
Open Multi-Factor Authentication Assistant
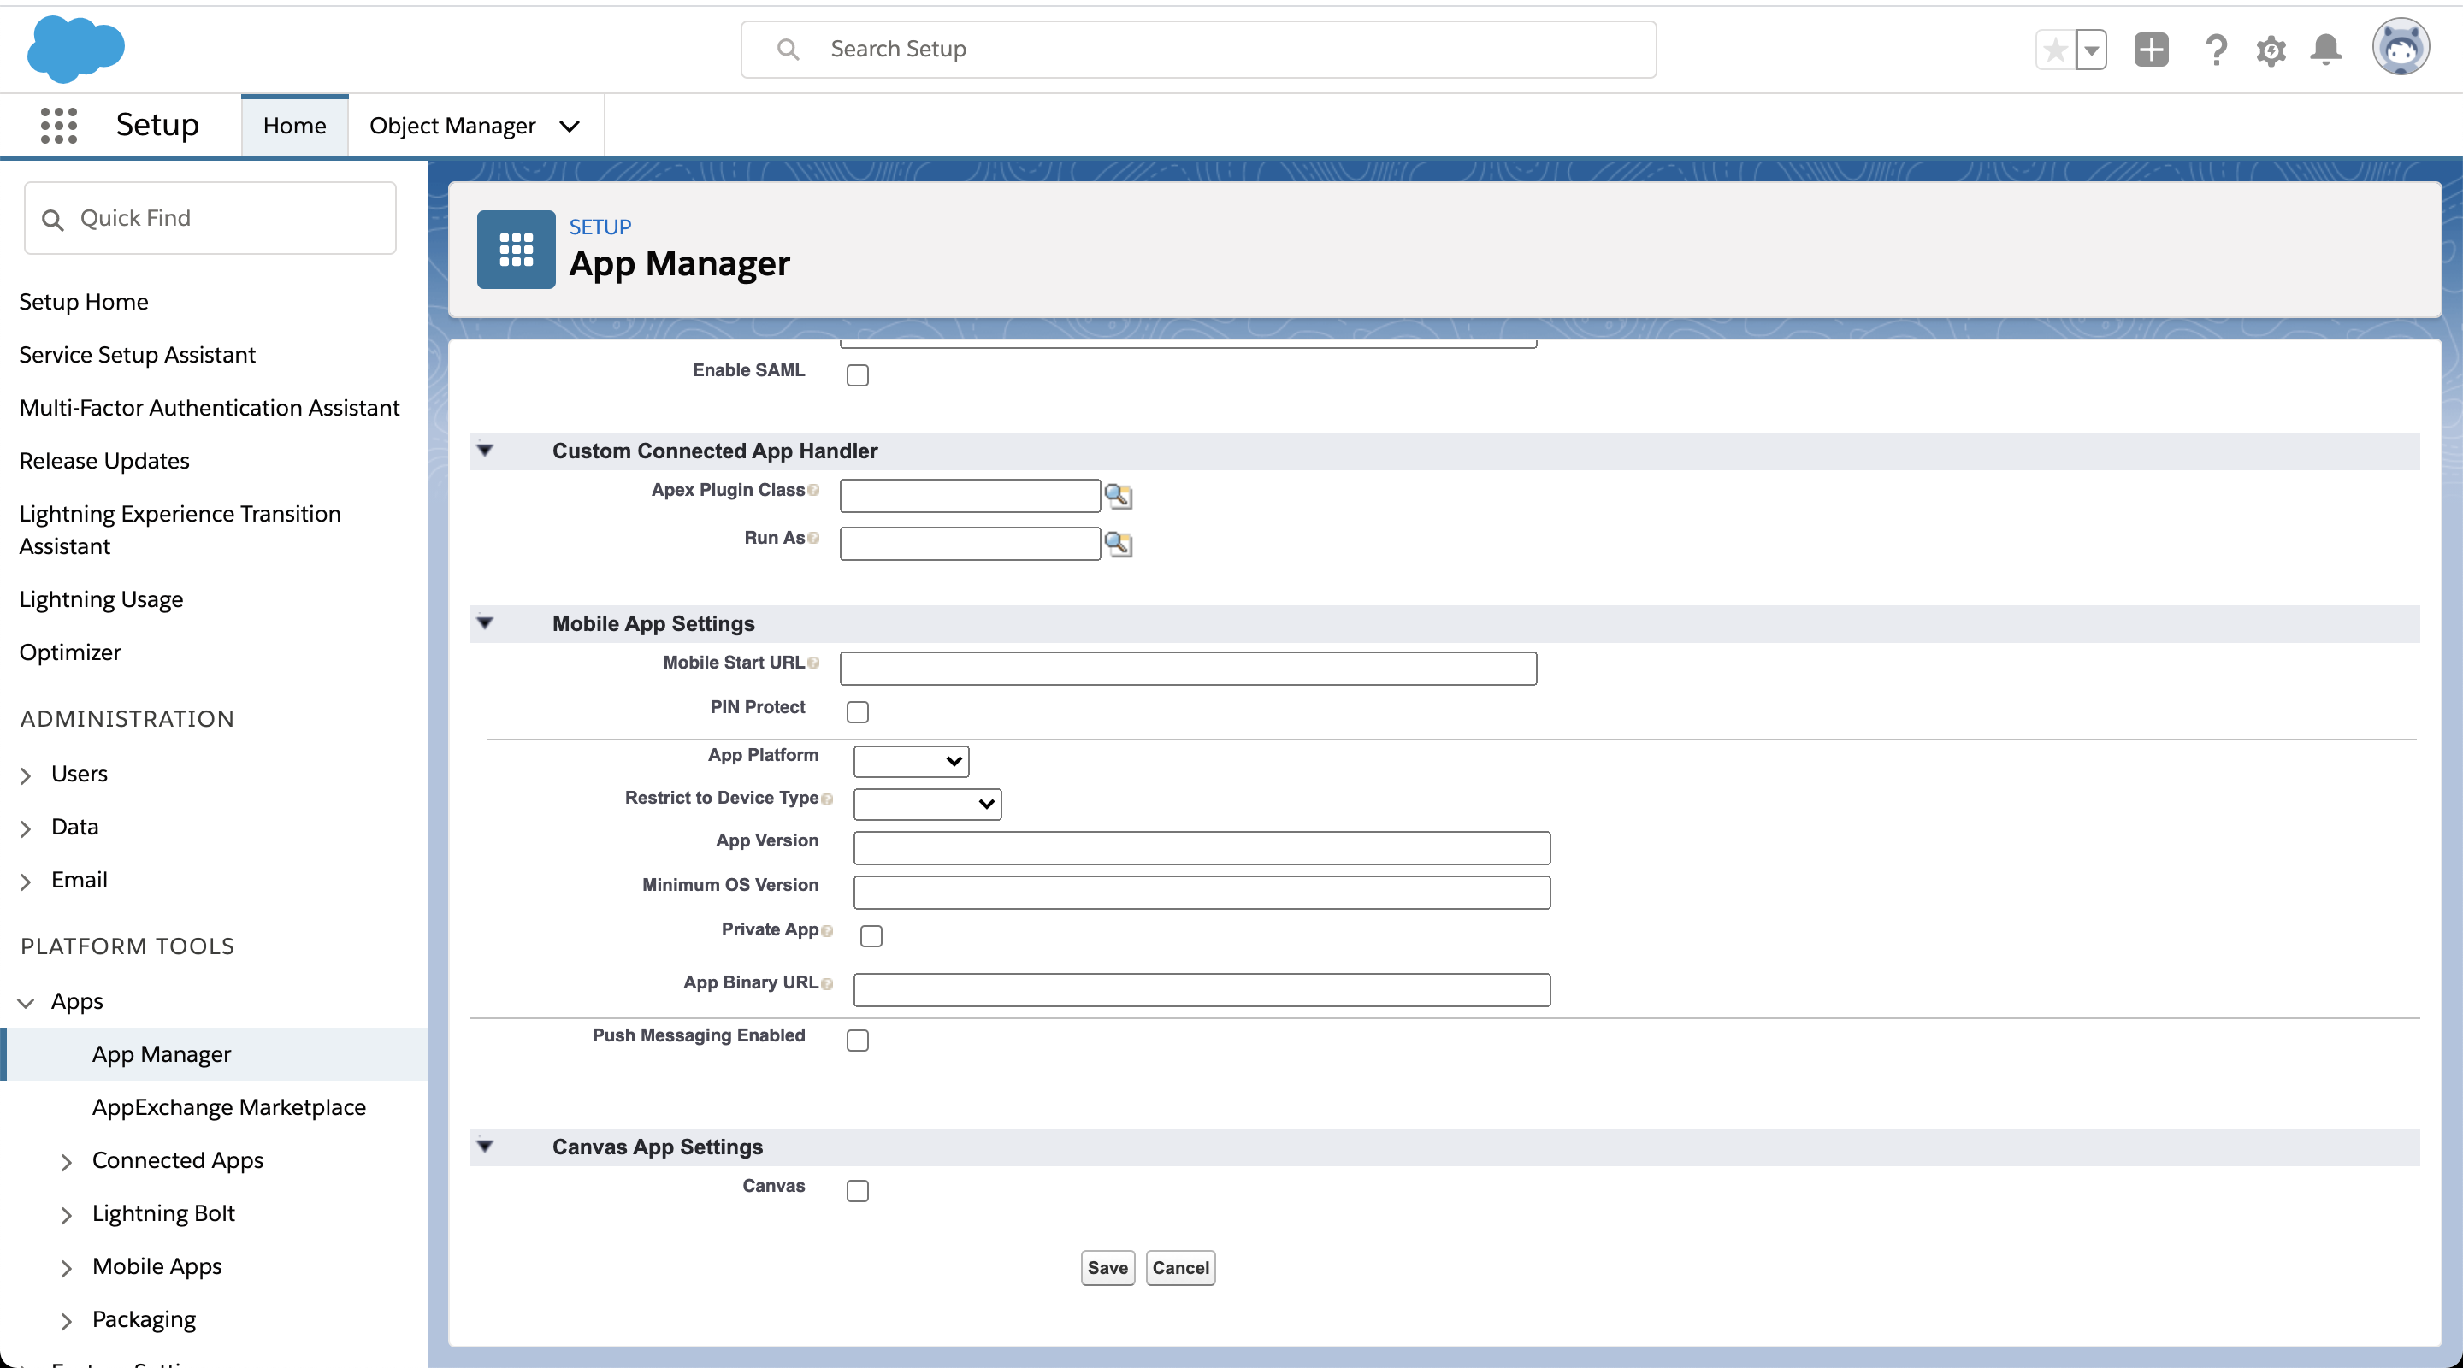pos(210,407)
